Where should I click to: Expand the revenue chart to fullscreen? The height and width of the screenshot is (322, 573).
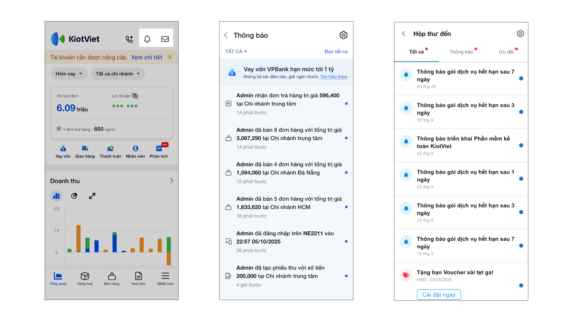pyautogui.click(x=92, y=196)
